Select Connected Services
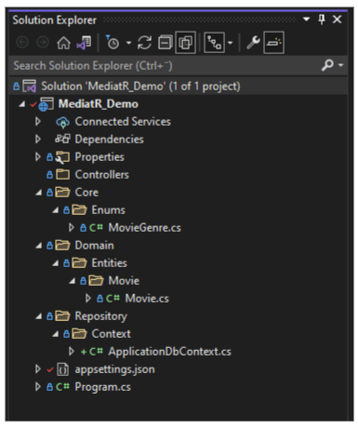The height and width of the screenshot is (428, 358). click(x=123, y=122)
